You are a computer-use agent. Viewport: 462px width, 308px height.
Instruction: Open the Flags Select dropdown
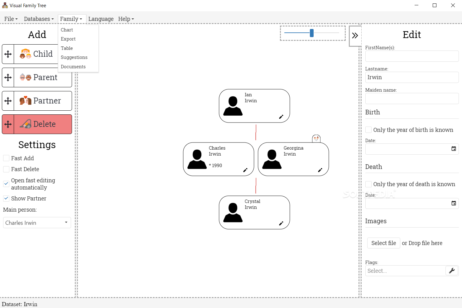[x=405, y=271]
